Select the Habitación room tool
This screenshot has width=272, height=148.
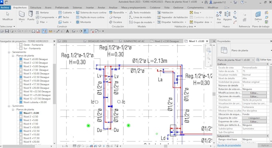point(165,12)
